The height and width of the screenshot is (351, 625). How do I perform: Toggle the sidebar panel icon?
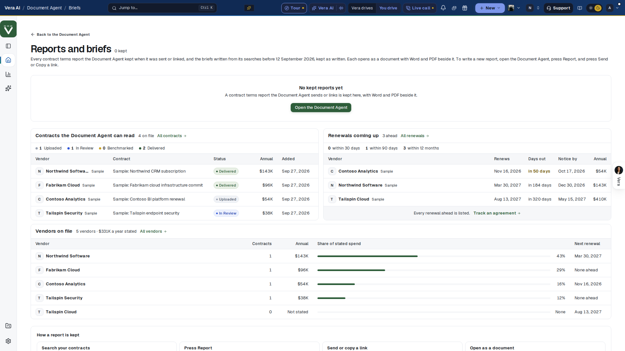pos(8,46)
